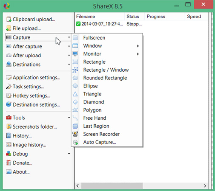Click the Triangle shape capture icon
Screen dimensions: 215x191
pyautogui.click(x=75, y=94)
